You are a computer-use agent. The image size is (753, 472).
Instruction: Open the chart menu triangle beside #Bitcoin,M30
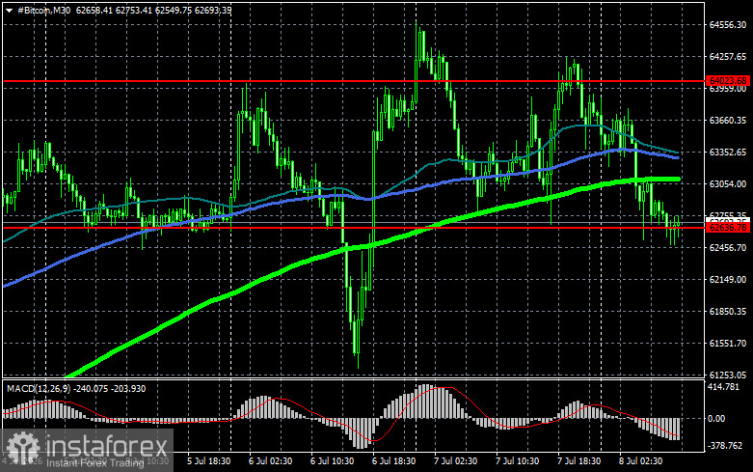pos(9,10)
